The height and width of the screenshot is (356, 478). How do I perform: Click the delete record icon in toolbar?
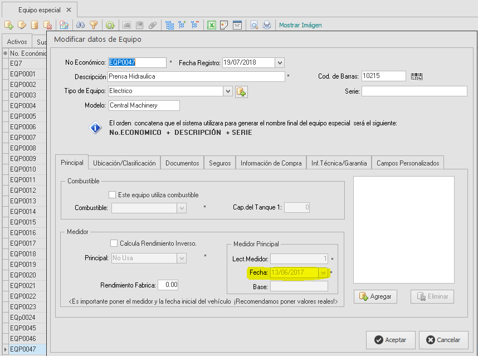tap(47, 25)
